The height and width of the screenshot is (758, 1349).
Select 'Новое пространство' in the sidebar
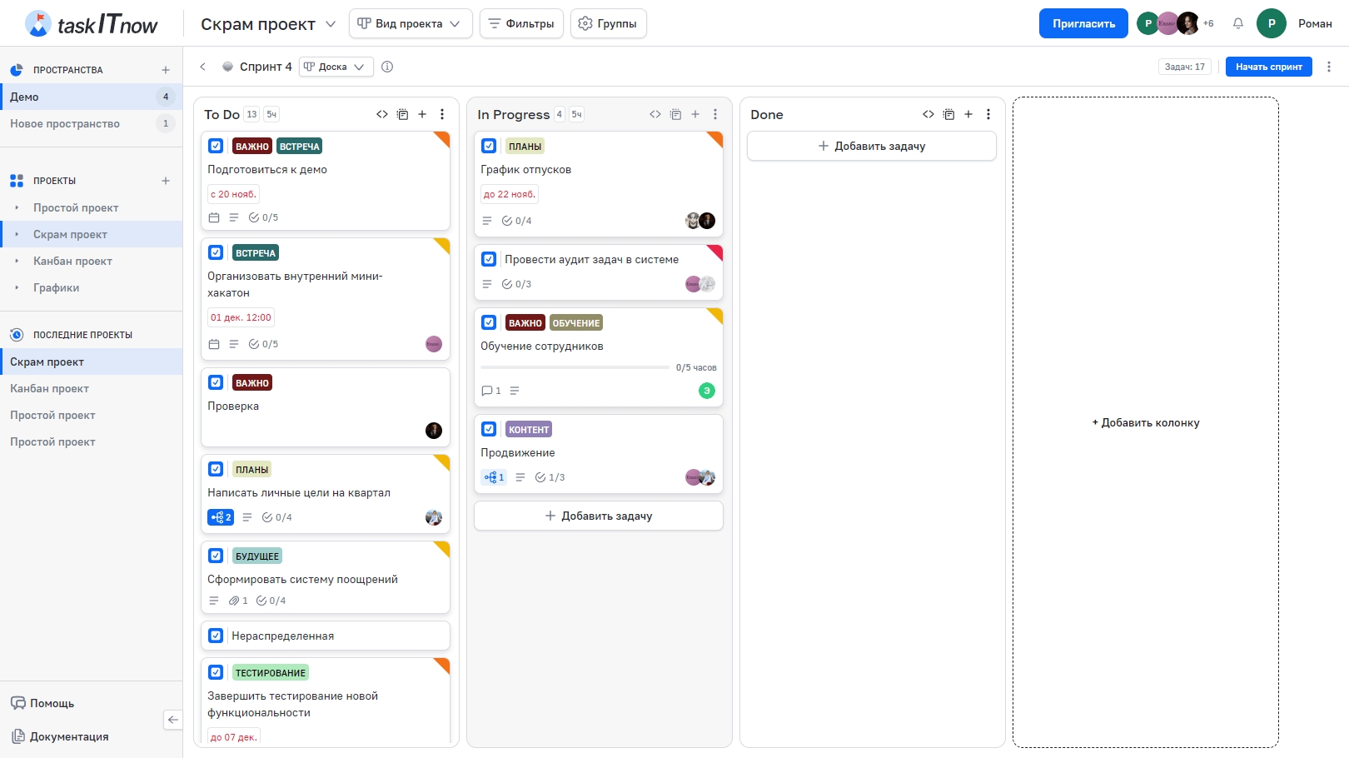(x=65, y=123)
